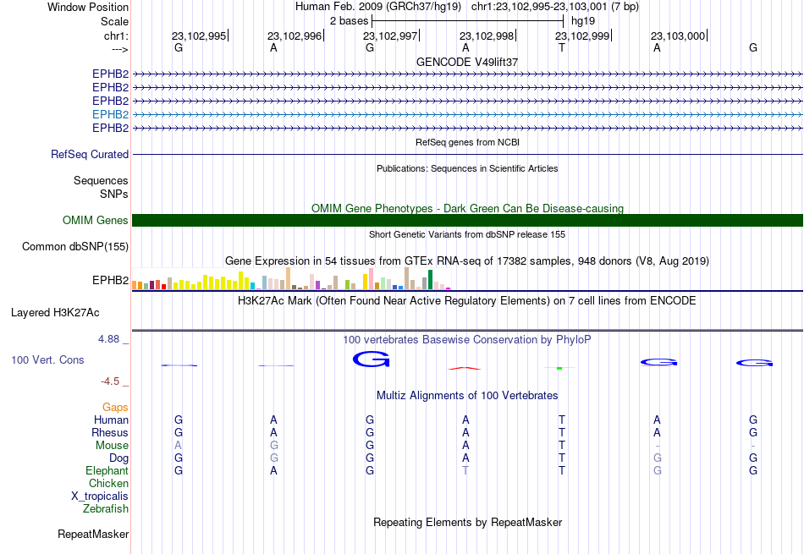Click the topmost EPHB2 transcript label
The width and height of the screenshot is (804, 554).
click(x=110, y=74)
